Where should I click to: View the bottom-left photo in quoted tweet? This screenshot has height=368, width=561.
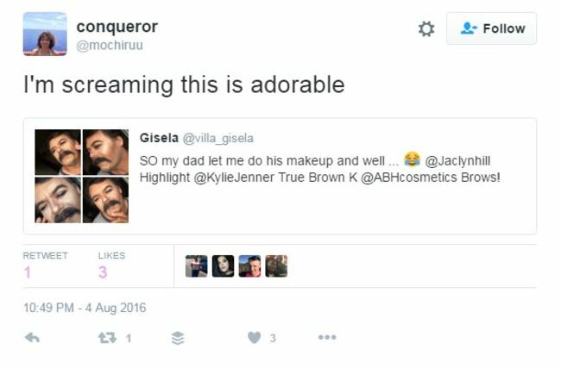[58, 200]
